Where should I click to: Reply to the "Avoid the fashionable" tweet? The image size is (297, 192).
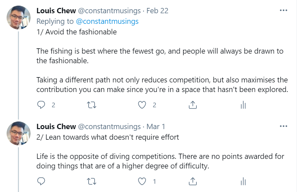click(41, 105)
